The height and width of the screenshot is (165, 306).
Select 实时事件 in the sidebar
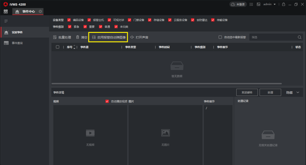pyautogui.click(x=25, y=32)
